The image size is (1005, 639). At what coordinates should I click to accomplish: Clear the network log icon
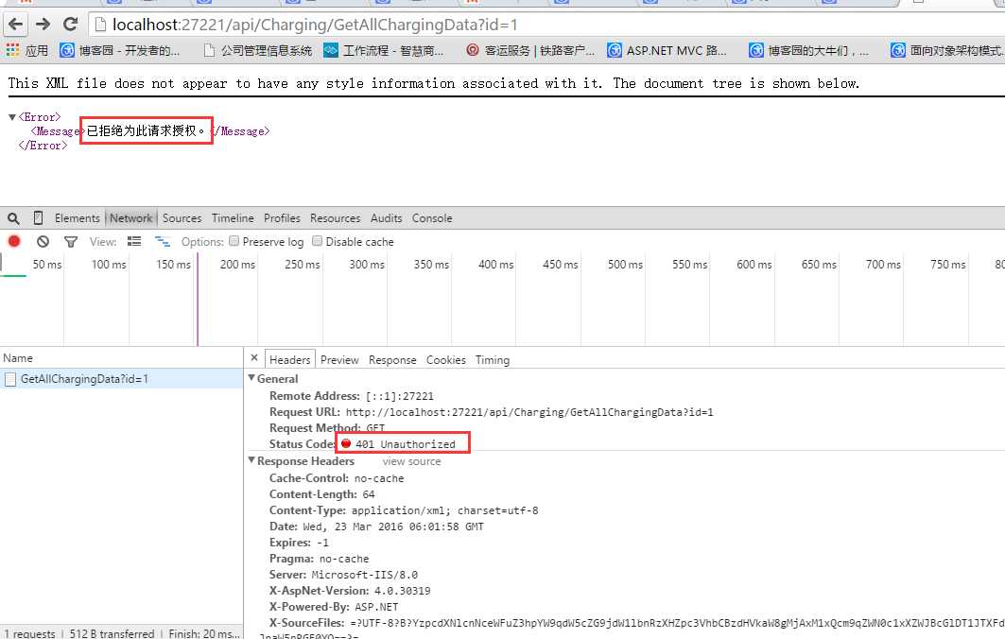click(43, 242)
